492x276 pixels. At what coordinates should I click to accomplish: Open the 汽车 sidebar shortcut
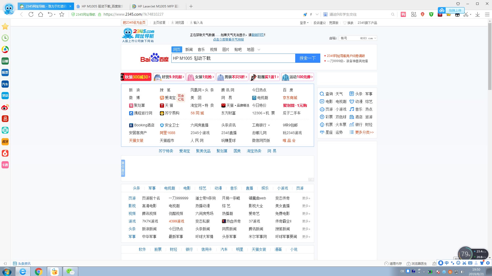pos(5,84)
